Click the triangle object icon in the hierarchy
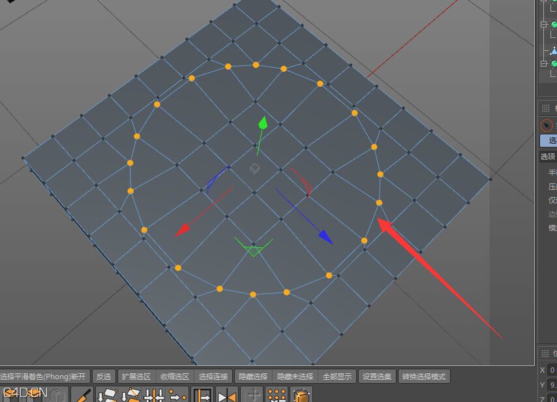This screenshot has width=557, height=402. 554,51
